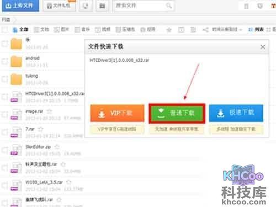This screenshot has height=207, width=276.
Task: Check the box for image.rar
Action: pos(4,115)
